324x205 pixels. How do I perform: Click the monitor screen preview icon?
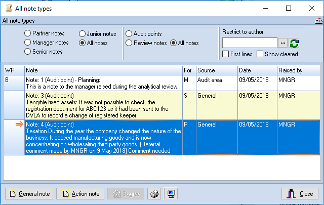pos(171,194)
